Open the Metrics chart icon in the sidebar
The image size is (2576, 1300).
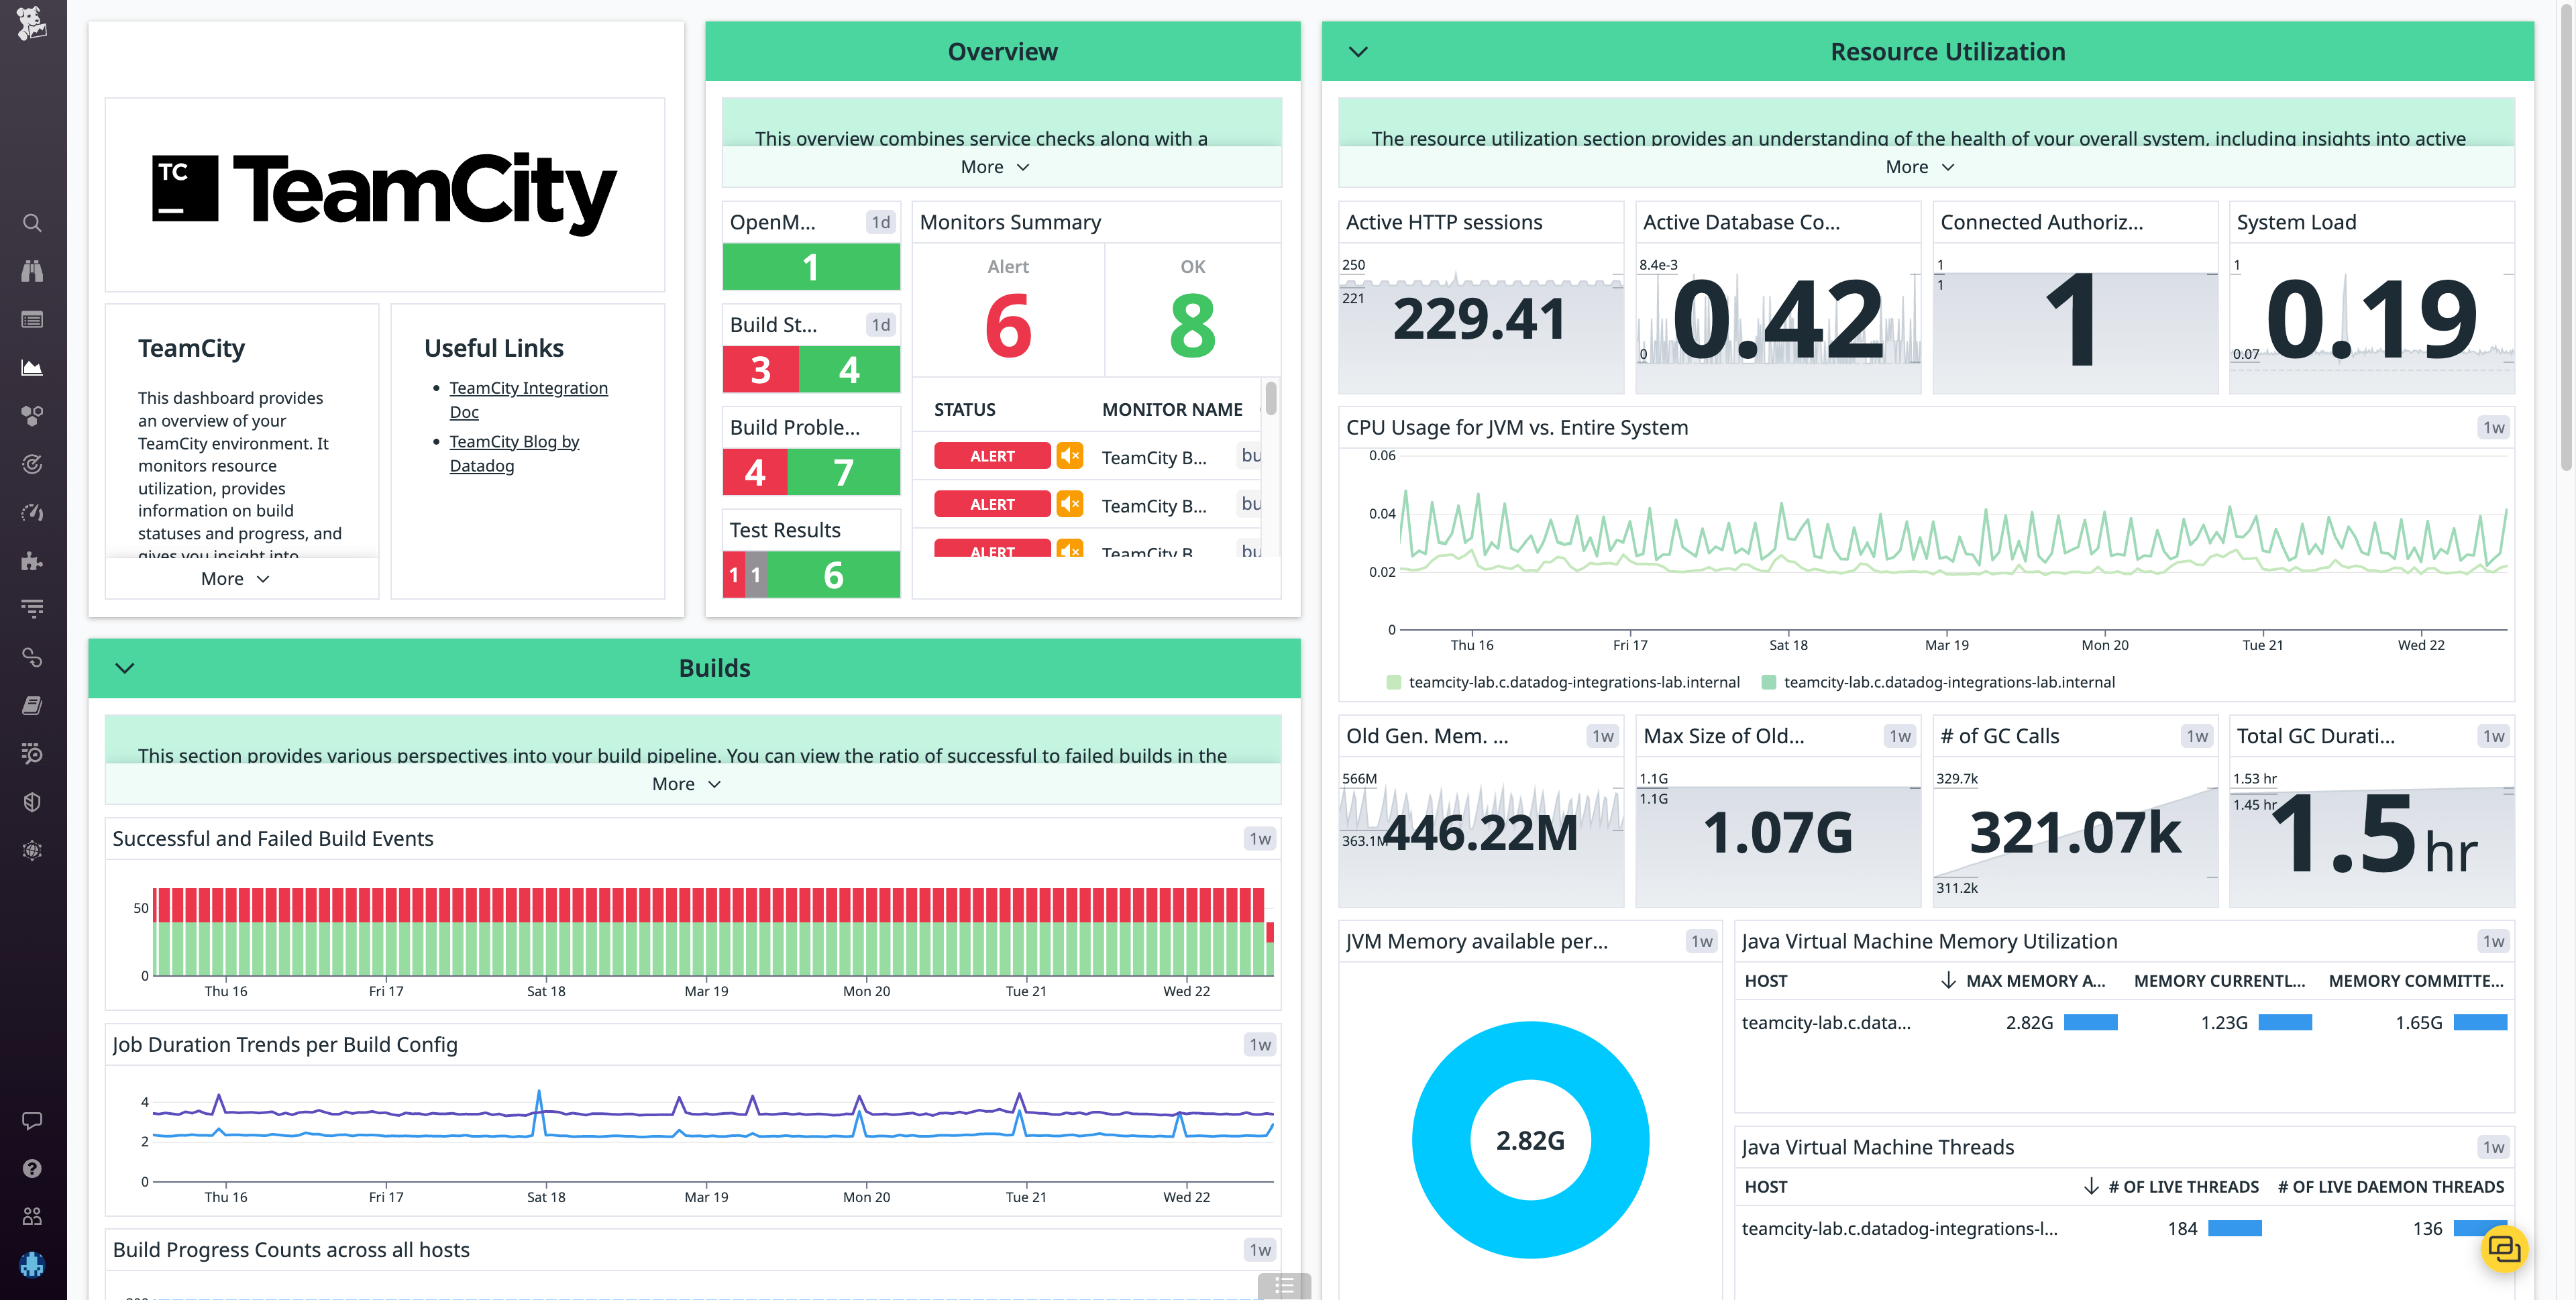[32, 367]
